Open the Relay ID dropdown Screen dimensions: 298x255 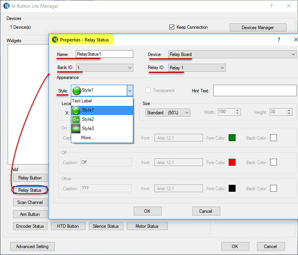pos(197,68)
